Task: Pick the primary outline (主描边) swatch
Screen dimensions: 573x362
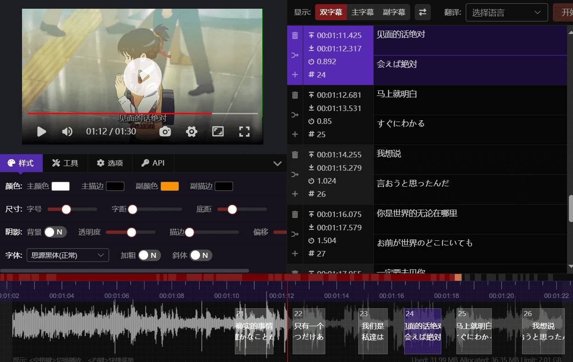Action: (x=115, y=186)
